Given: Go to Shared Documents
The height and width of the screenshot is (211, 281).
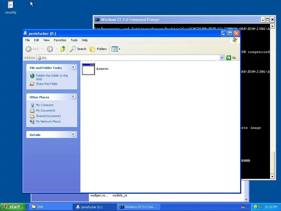Looking at the screenshot, I should [x=48, y=116].
